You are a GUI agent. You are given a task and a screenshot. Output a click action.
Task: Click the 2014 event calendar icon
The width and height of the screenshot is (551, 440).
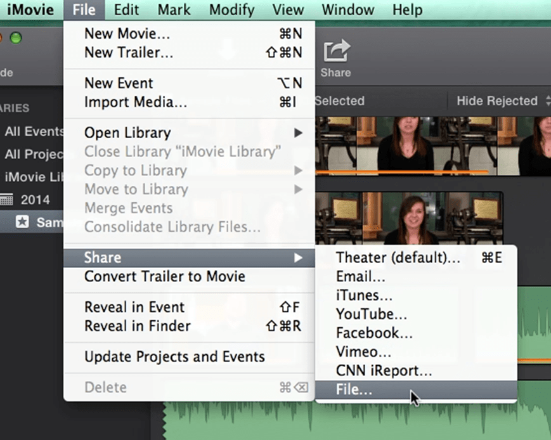click(6, 200)
